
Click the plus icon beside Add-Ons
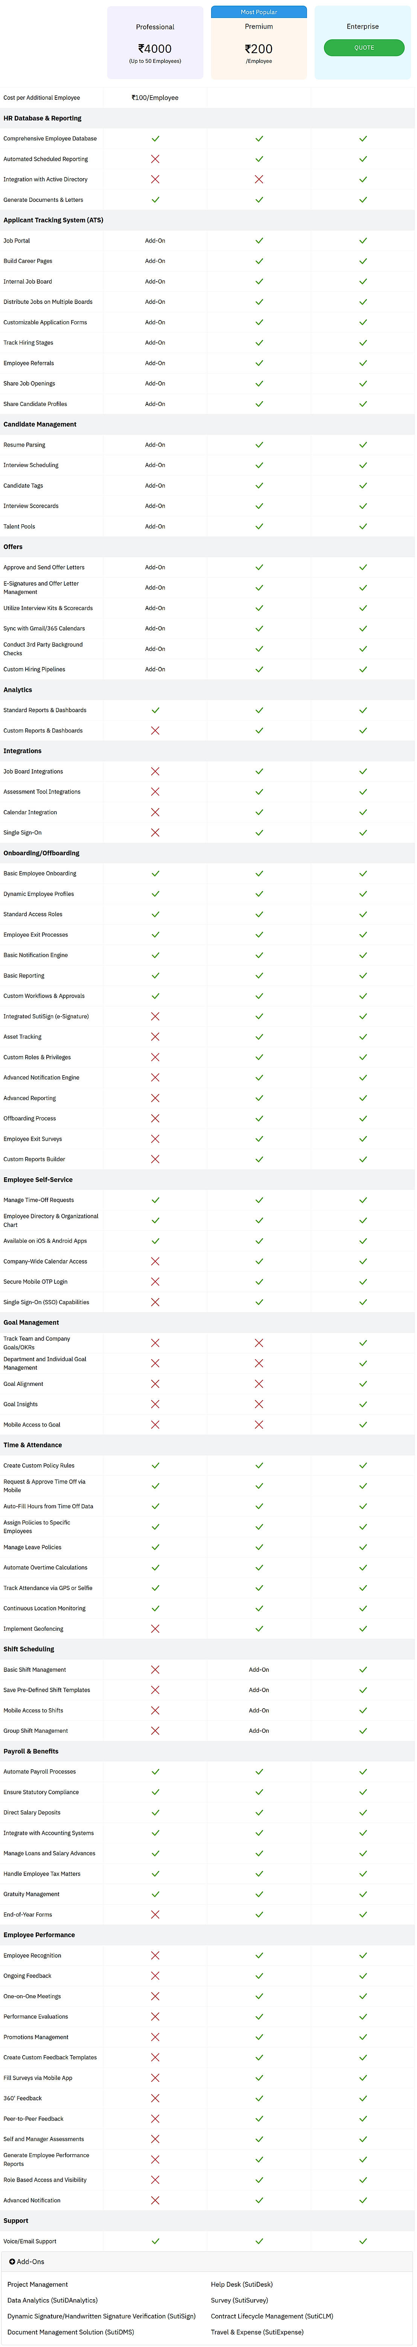point(12,2262)
